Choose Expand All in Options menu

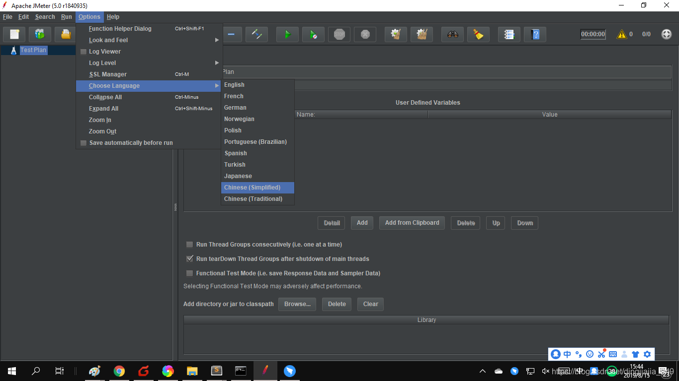[x=148, y=109]
